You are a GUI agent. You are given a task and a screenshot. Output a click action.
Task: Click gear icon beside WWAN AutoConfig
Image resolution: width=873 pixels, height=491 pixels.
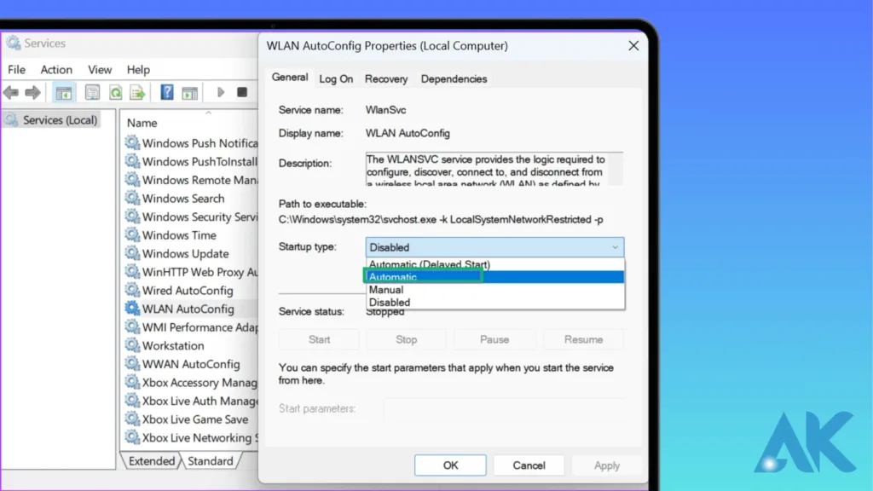click(x=132, y=363)
